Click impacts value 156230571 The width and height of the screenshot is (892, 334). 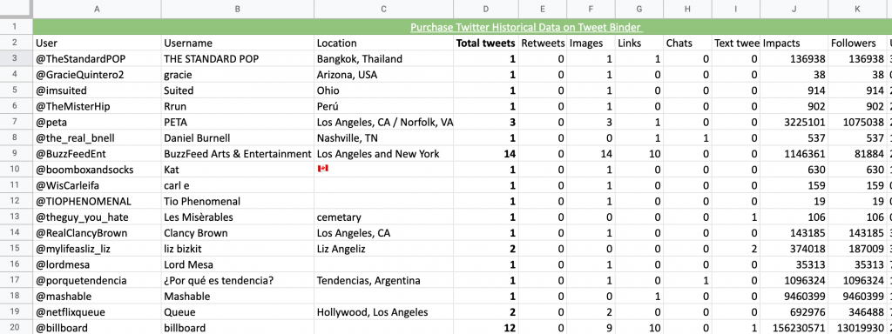pyautogui.click(x=794, y=328)
